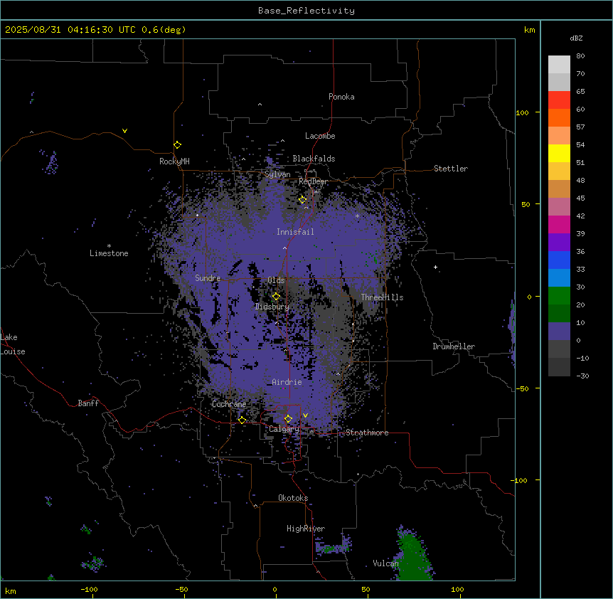Click the red 65 dBZ color swatch

[x=559, y=100]
